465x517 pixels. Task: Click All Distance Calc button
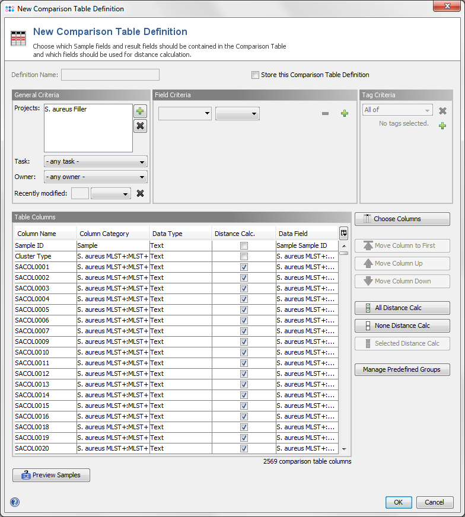pyautogui.click(x=402, y=308)
